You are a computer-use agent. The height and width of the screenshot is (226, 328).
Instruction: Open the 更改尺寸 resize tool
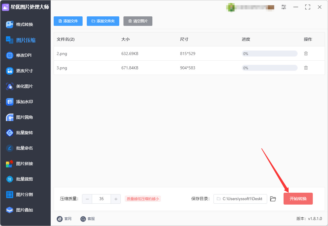pyautogui.click(x=19, y=71)
